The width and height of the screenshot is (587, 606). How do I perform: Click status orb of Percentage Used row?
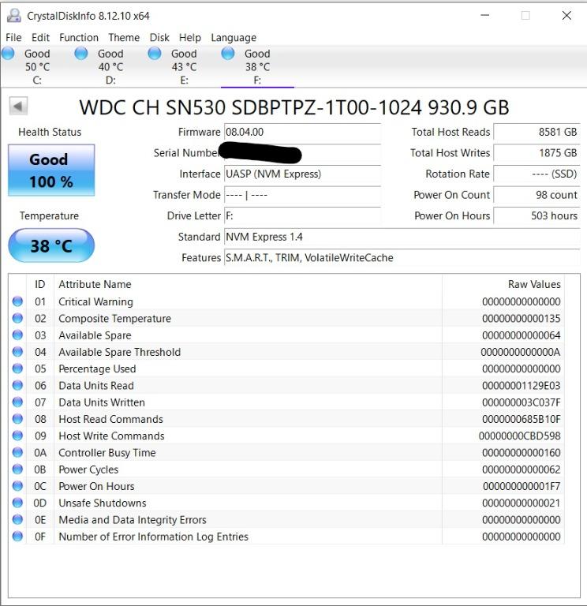click(x=17, y=368)
